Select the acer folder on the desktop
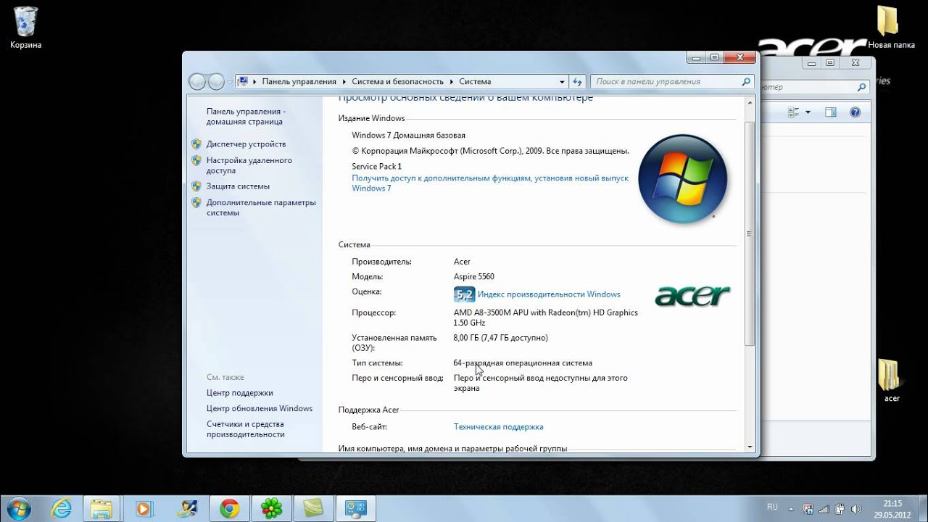928x522 pixels. 892,381
